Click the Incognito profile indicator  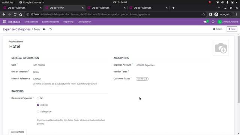(223, 14)
